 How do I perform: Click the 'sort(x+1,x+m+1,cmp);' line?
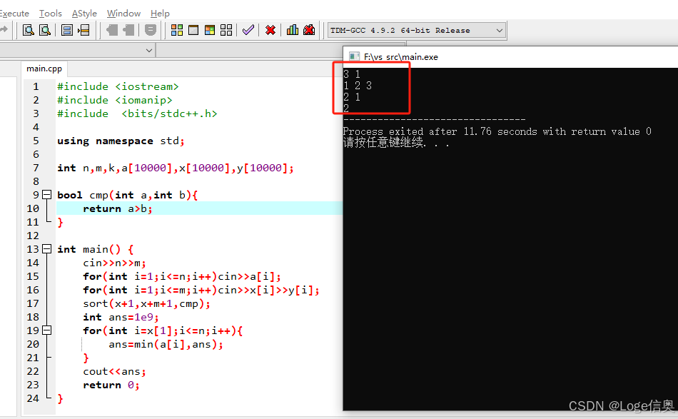click(x=146, y=303)
